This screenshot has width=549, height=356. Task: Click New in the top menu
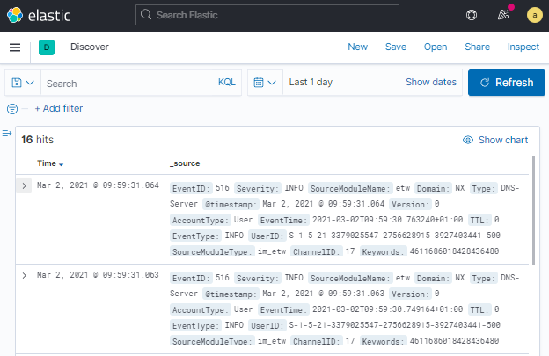click(358, 47)
